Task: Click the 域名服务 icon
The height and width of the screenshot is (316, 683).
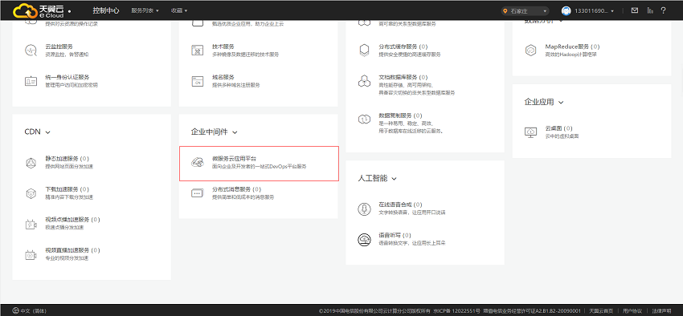Action: [x=198, y=81]
